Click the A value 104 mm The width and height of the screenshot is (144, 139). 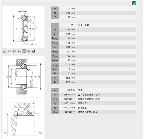coord(71,29)
